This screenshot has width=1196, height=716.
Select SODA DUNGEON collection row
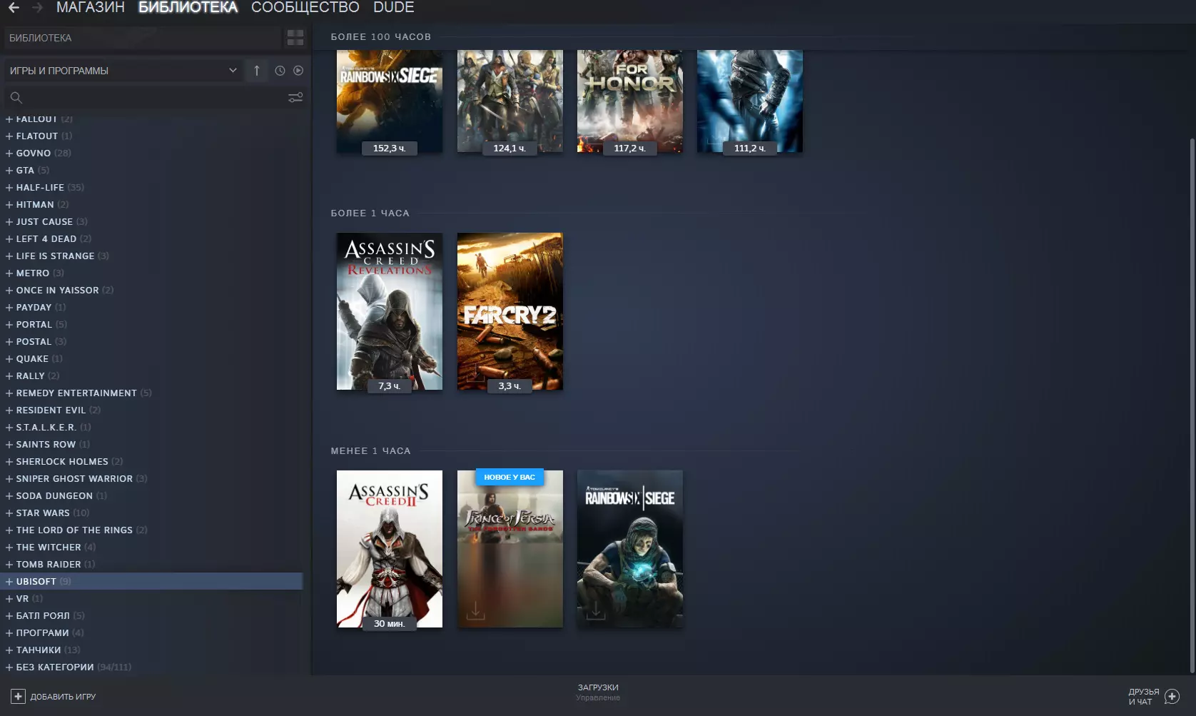pyautogui.click(x=151, y=495)
